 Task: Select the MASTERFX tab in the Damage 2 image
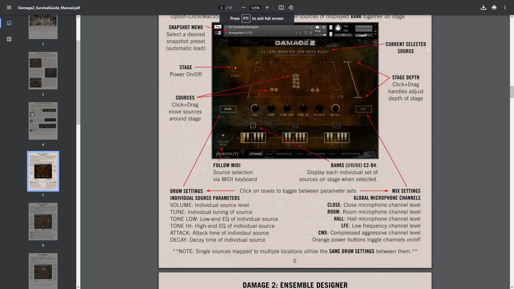pyautogui.click(x=350, y=154)
